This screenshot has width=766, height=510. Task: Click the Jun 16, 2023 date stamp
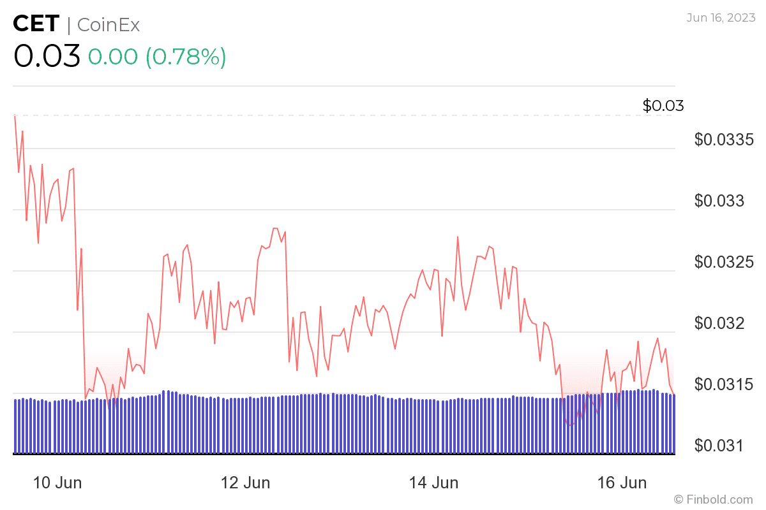(x=720, y=17)
